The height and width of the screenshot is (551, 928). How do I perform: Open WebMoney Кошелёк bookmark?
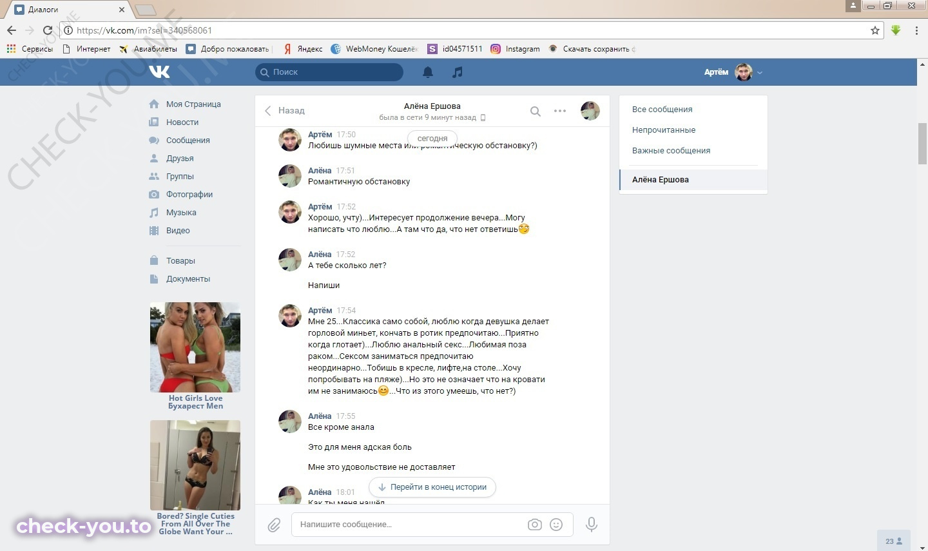(x=374, y=48)
